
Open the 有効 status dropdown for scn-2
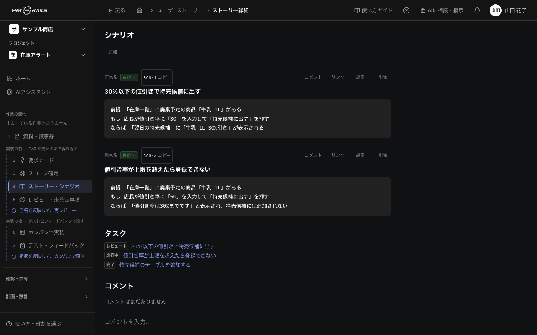tap(129, 156)
